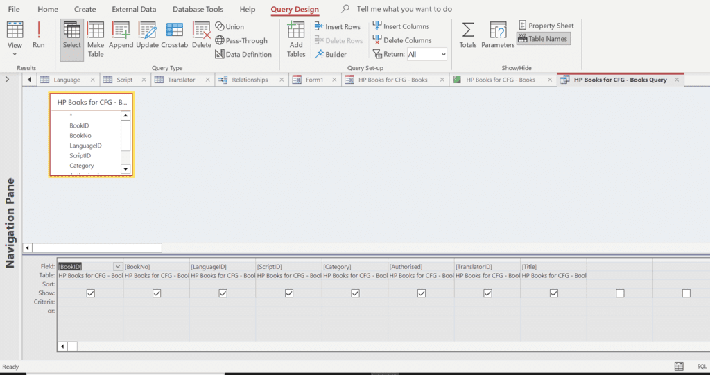Select Pass-Through query option
This screenshot has width=710, height=375.
[x=241, y=40]
